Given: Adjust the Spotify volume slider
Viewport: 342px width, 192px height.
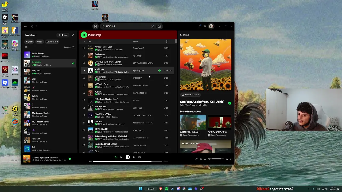Looking at the screenshot, I should coord(218,159).
